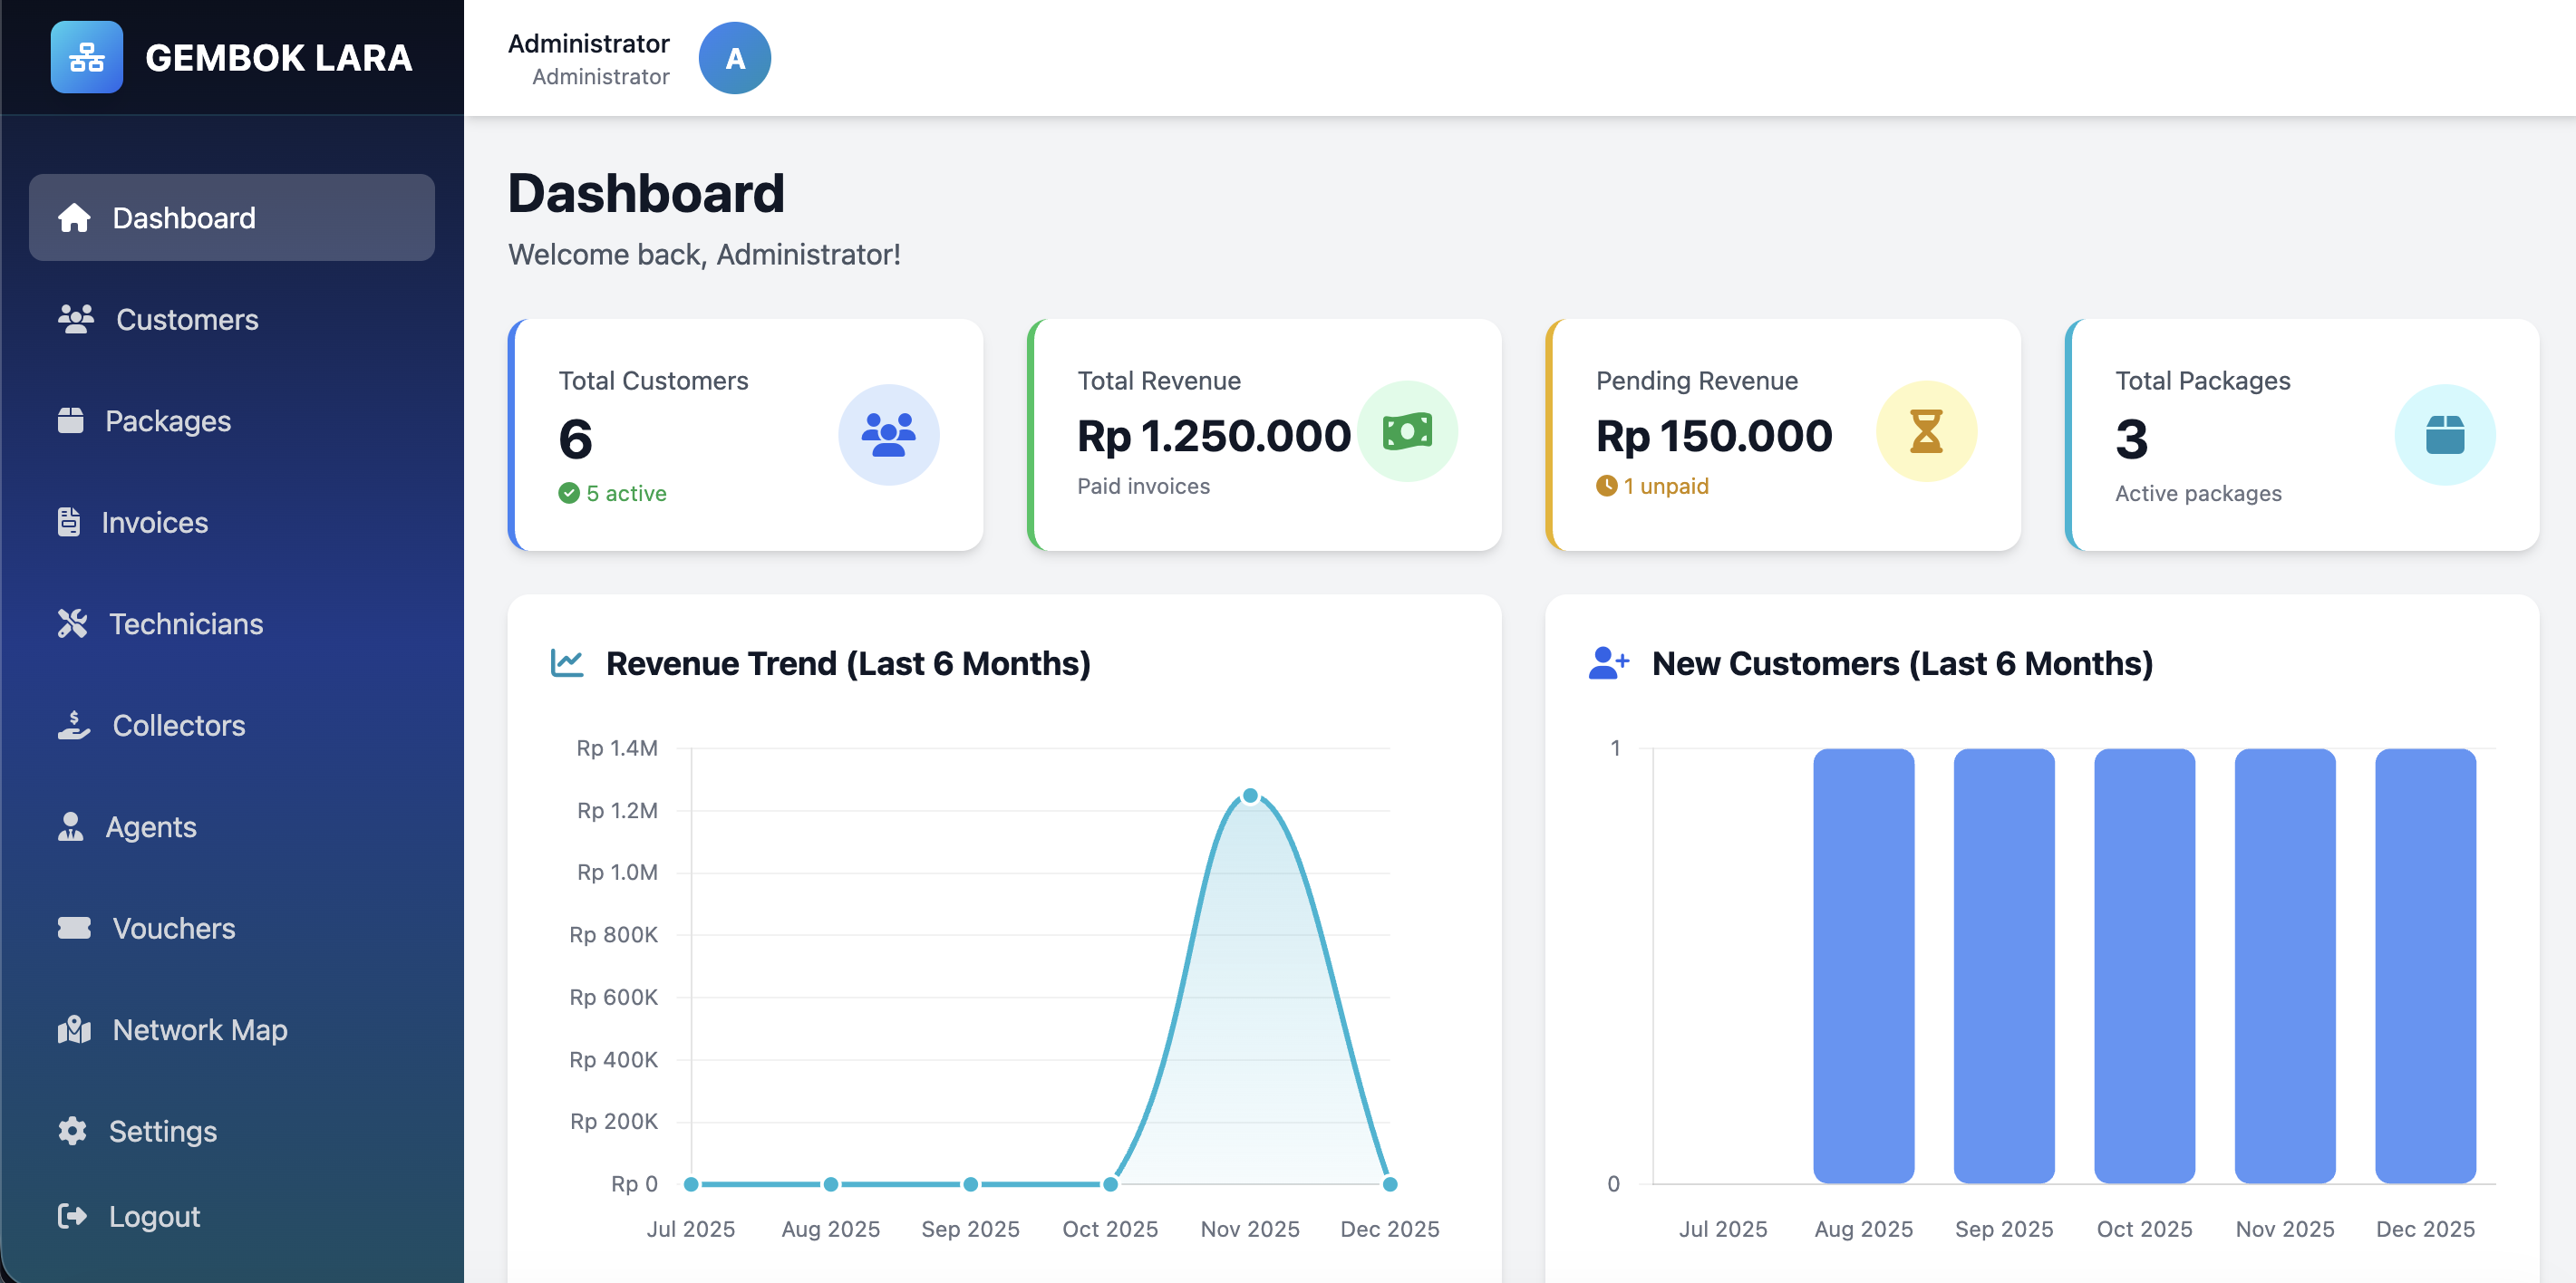Screen dimensions: 2576x1283
Task: Click the Aug 2025 new customers bar
Action: coord(1863,965)
